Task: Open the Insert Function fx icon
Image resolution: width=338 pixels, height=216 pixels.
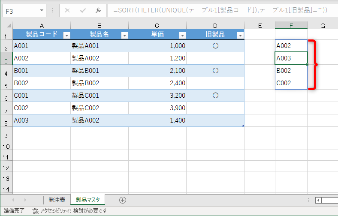Action: point(98,10)
